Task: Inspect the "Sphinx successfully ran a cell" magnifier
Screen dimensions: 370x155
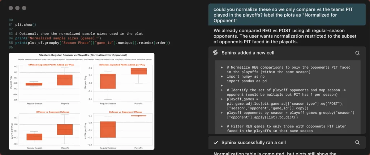Action: (357, 142)
